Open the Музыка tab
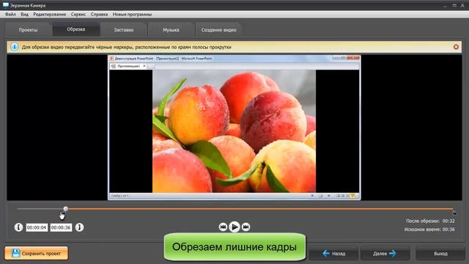 tap(171, 30)
